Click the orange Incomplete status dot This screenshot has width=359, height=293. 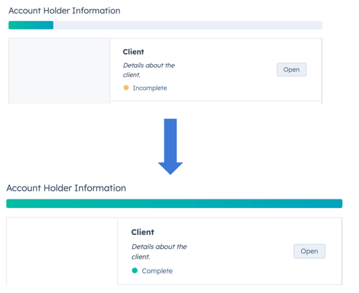tap(126, 88)
